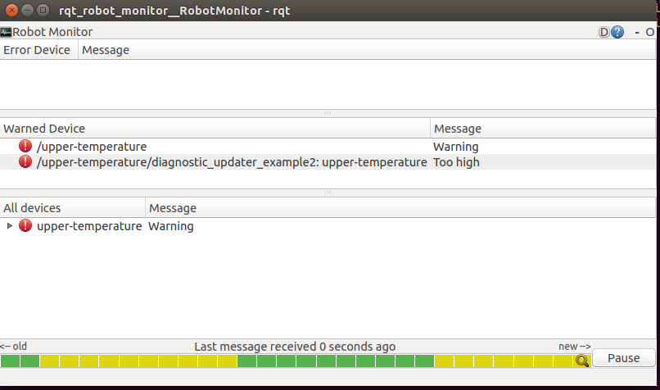
Task: Click the warning icon in All devices tree
Action: click(x=25, y=226)
